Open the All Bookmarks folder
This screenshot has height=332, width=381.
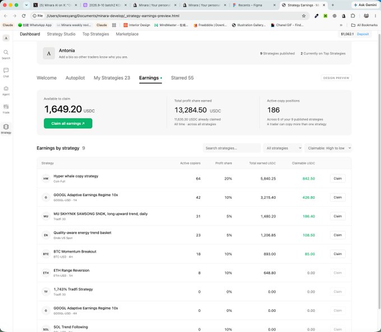coord(365,25)
